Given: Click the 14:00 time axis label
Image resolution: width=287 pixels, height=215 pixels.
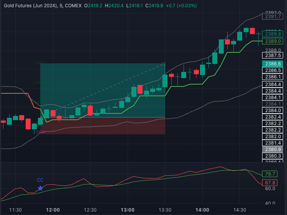Looking at the screenshot, I should (203, 210).
